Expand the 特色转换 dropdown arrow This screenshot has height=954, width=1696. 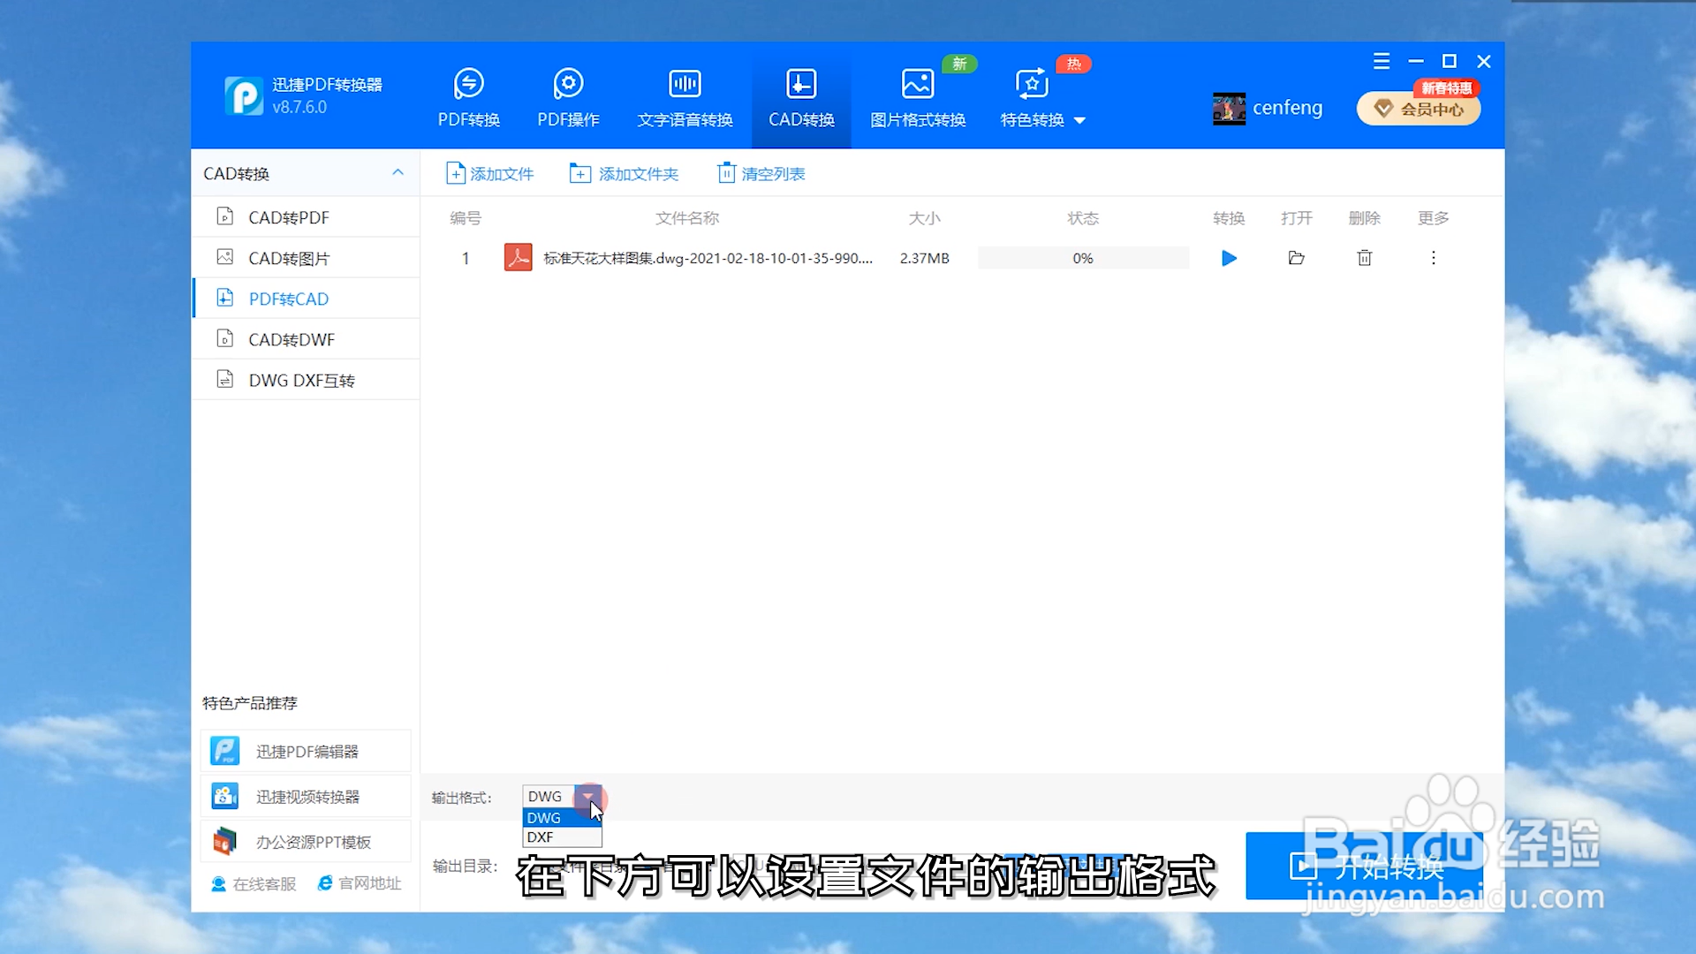point(1081,121)
